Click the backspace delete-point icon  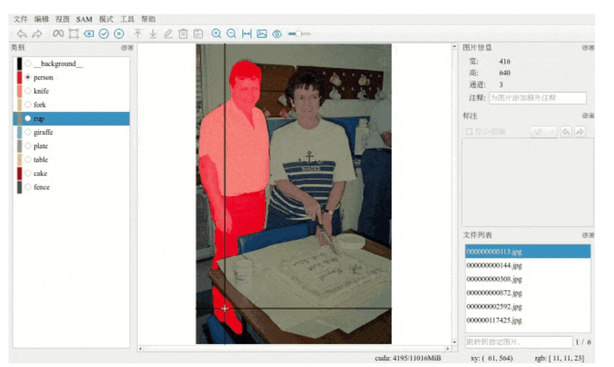89,34
